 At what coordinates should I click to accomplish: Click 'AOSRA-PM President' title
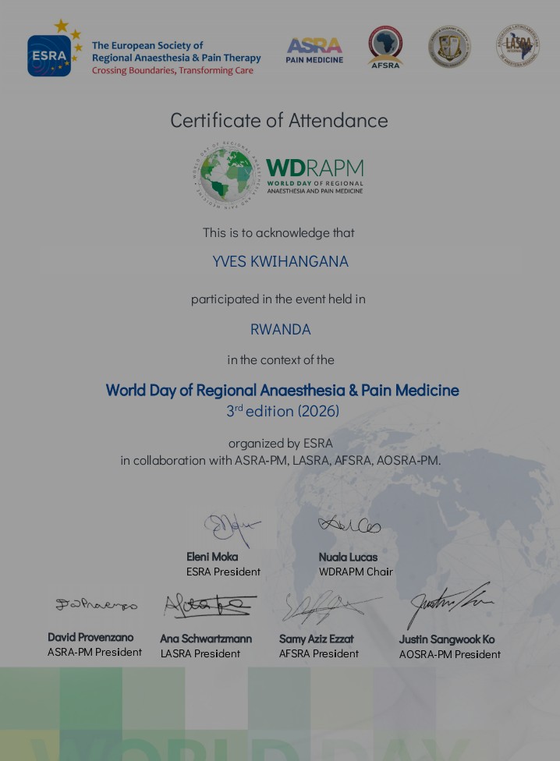point(450,654)
